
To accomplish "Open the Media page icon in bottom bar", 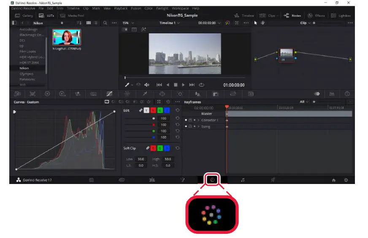I will [x=92, y=180].
